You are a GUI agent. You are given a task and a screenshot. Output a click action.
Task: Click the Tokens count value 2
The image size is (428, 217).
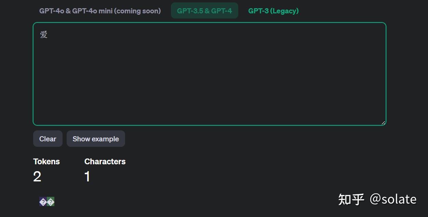coord(37,176)
